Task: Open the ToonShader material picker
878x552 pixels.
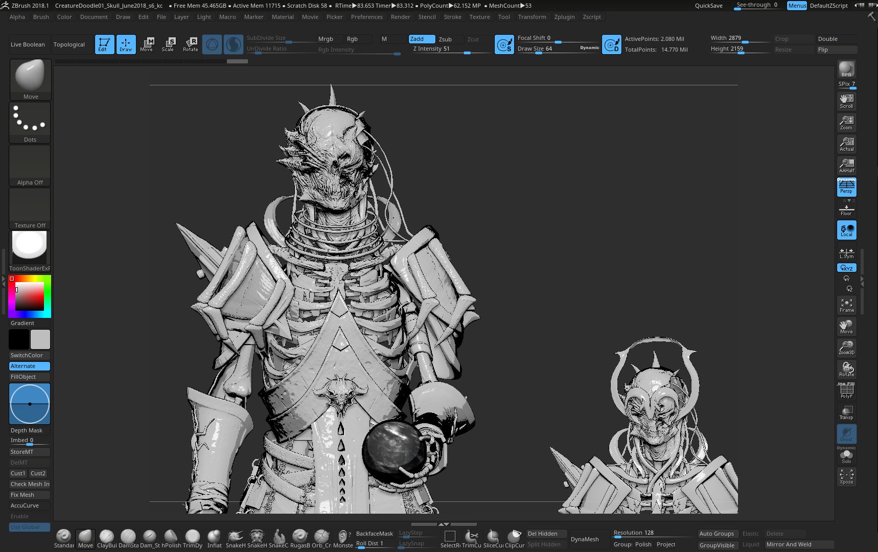Action: 30,251
